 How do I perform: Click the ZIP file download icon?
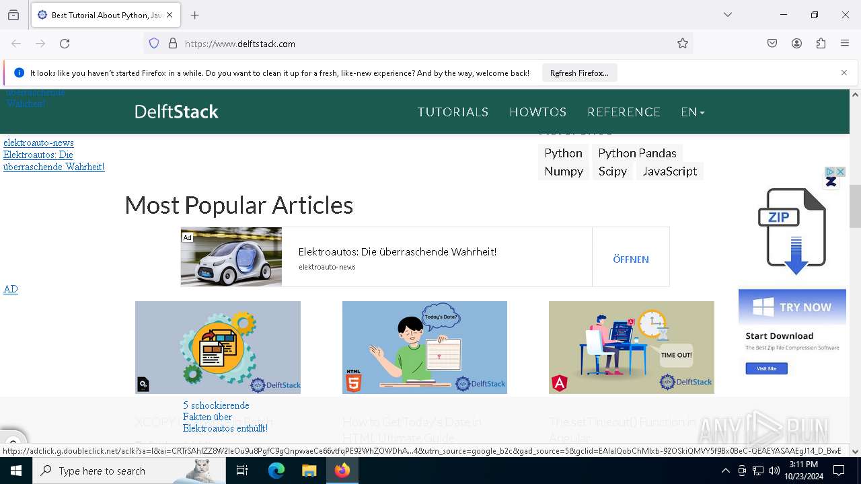(x=792, y=231)
